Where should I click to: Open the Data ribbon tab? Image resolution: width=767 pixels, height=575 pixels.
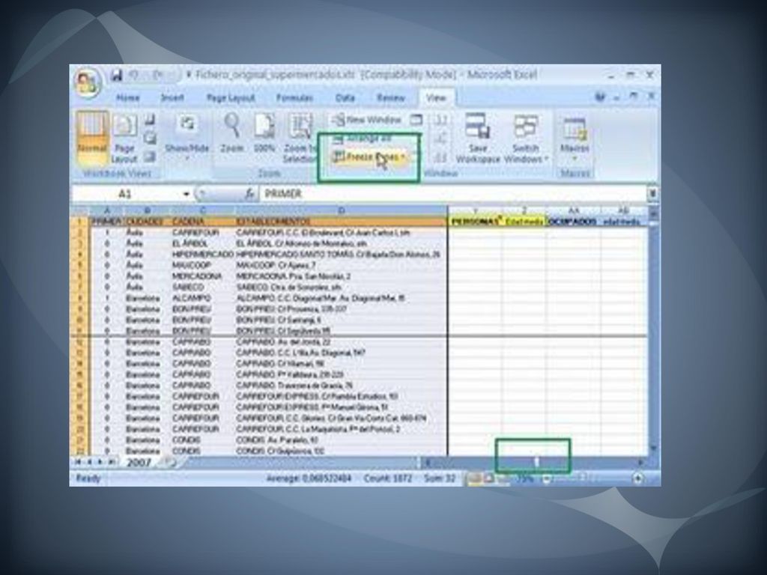(345, 98)
